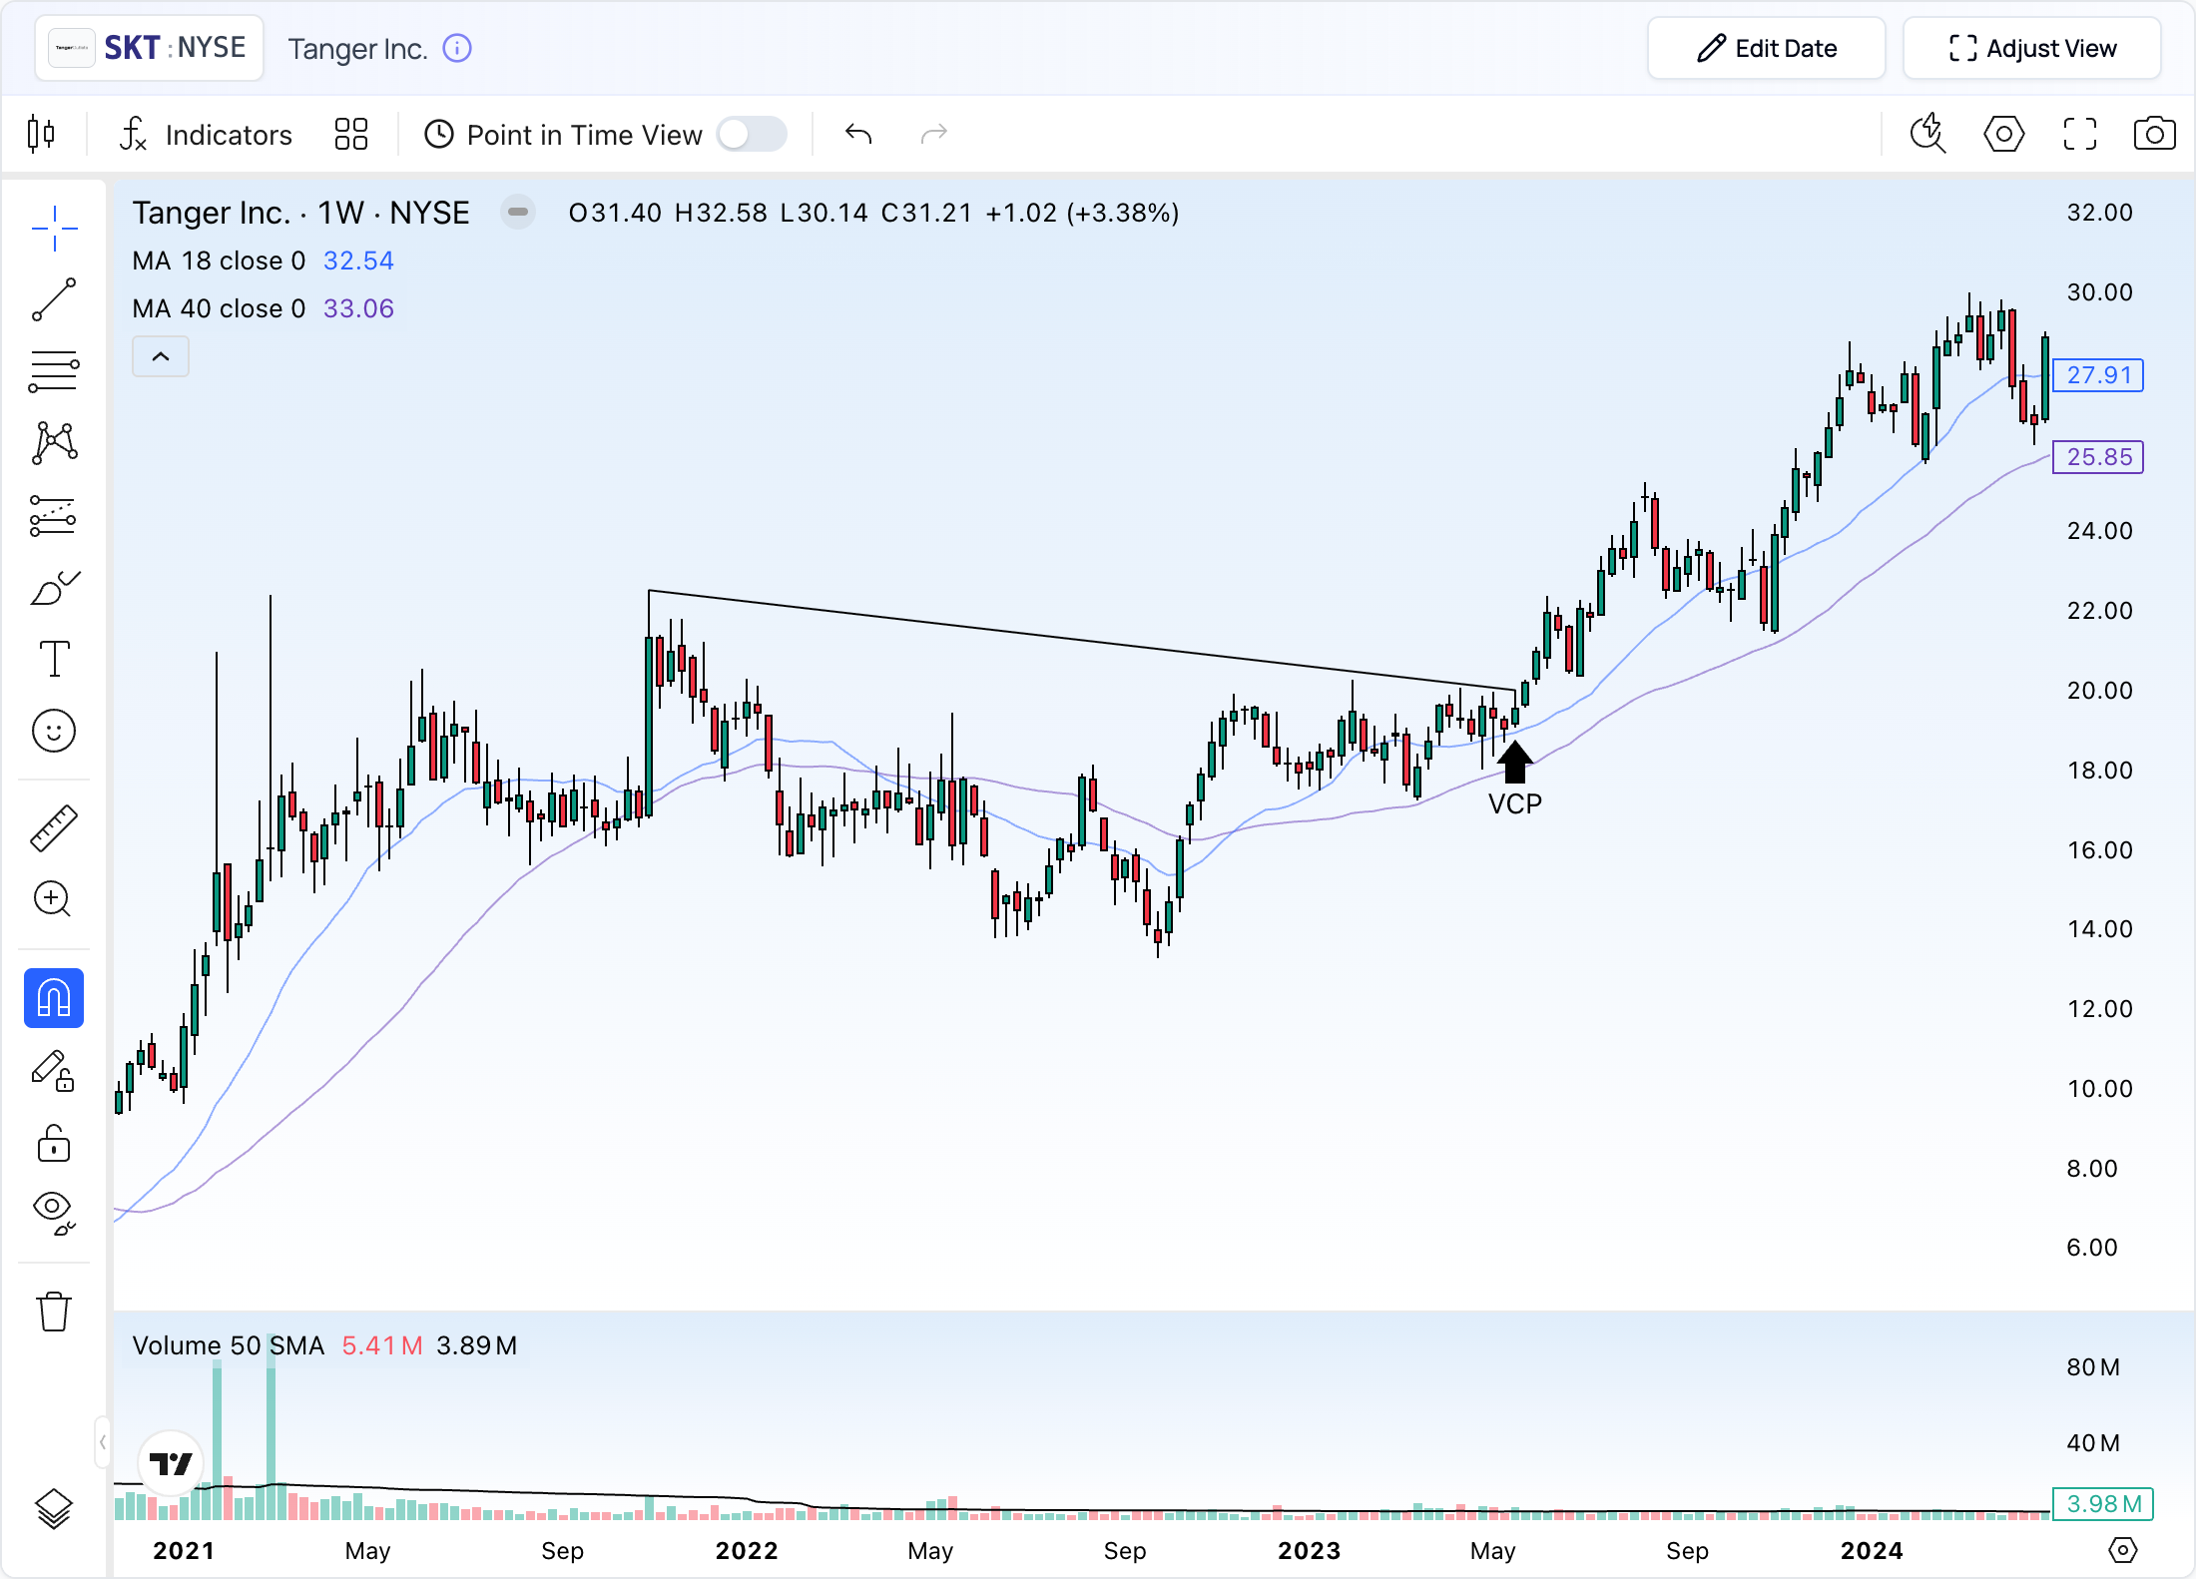Enter fullscreen chart mode
2196x1579 pixels.
(x=2080, y=134)
